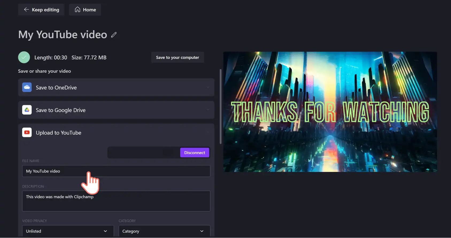Click the Google Drive icon
This screenshot has width=451, height=238.
point(27,110)
